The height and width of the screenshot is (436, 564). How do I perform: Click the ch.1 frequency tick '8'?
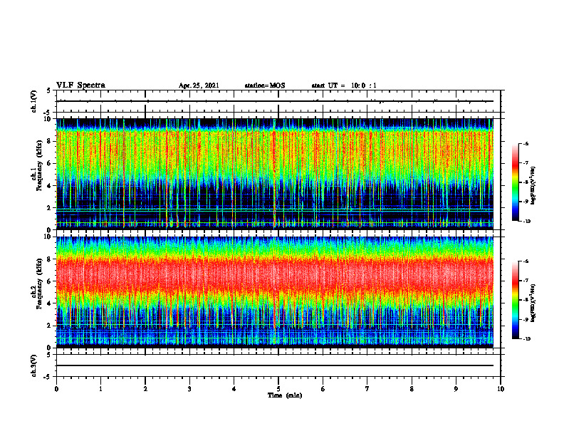pos(49,141)
